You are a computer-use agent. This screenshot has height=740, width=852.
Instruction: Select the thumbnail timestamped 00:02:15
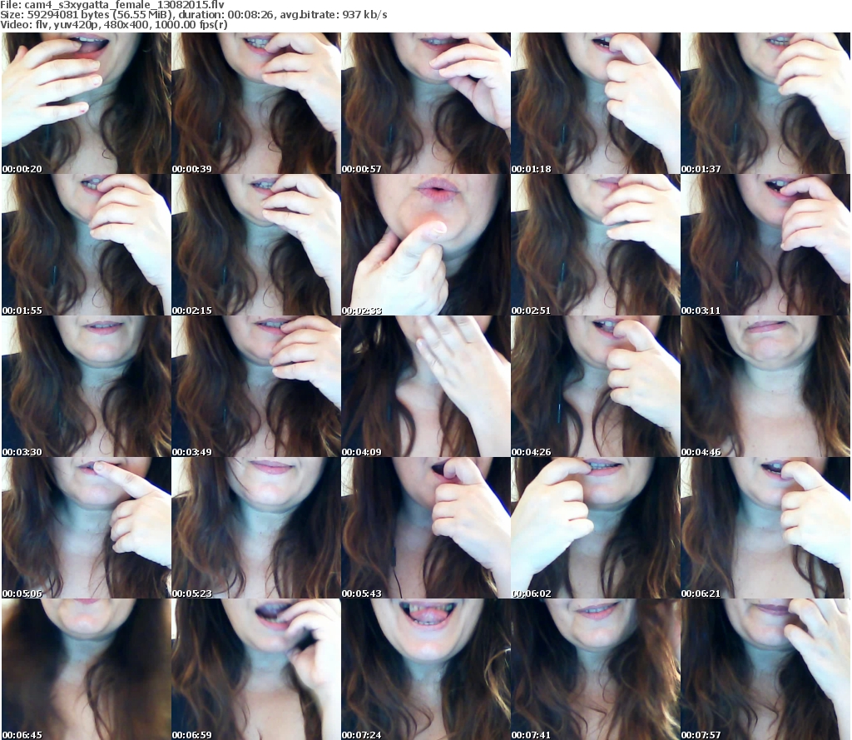click(256, 245)
